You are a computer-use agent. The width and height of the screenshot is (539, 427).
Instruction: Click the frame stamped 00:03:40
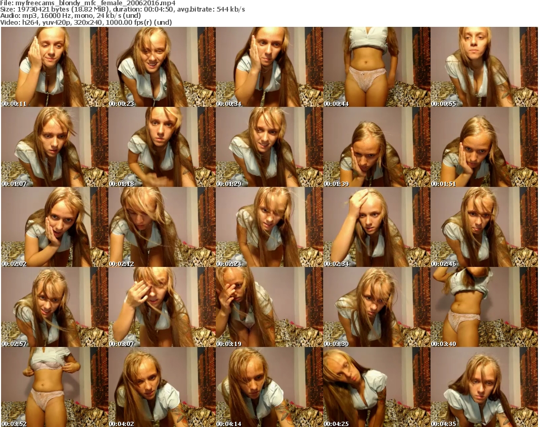click(484, 307)
